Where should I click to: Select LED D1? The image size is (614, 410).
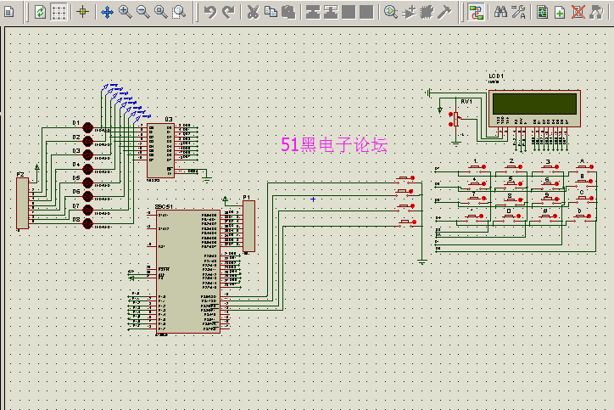click(x=87, y=128)
